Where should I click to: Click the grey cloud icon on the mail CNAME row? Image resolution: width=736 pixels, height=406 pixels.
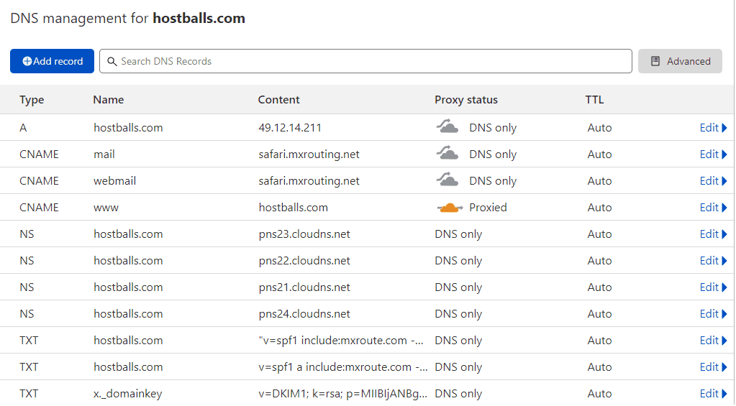[x=447, y=154]
